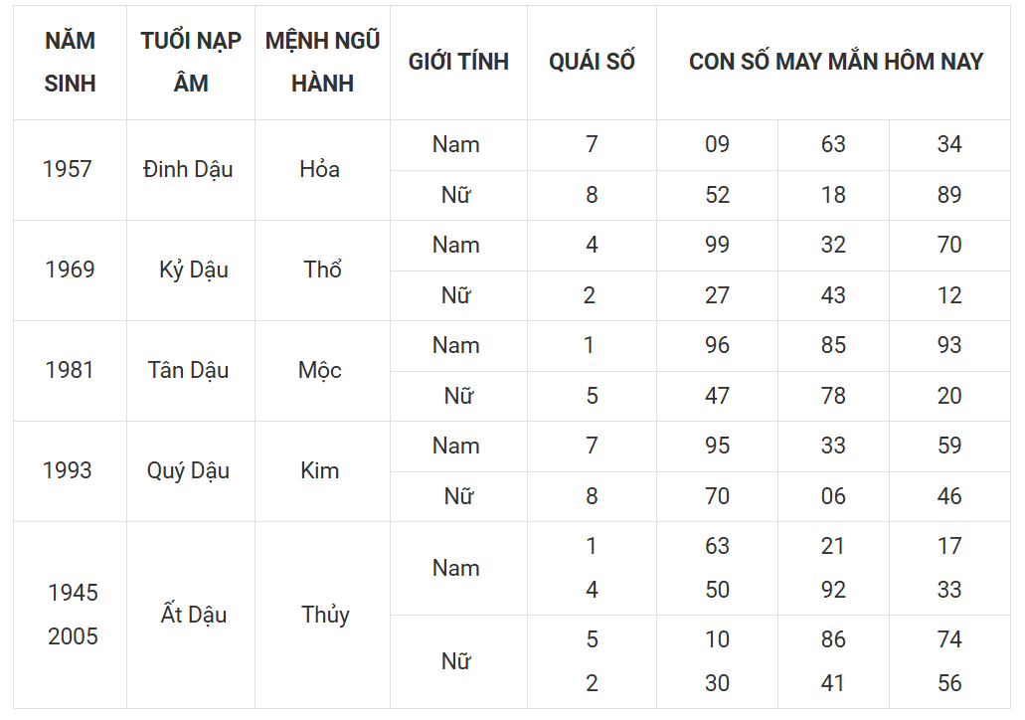Viewport: 1025px width, 720px height.
Task: Select the 1969 year cell
Action: click(70, 270)
